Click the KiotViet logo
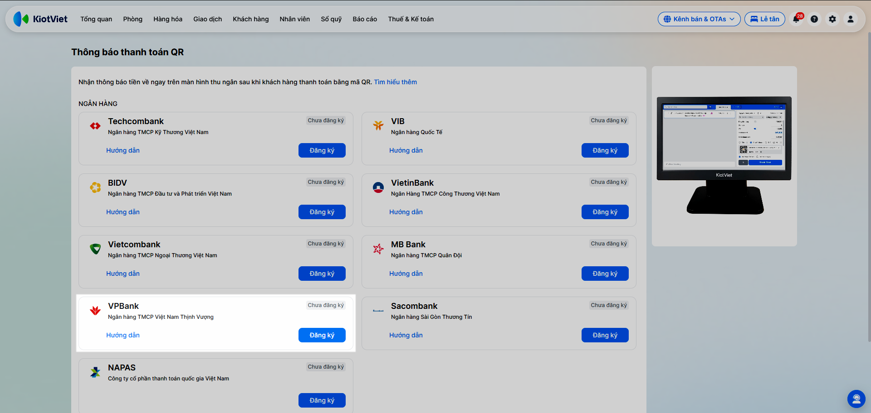 coord(40,19)
